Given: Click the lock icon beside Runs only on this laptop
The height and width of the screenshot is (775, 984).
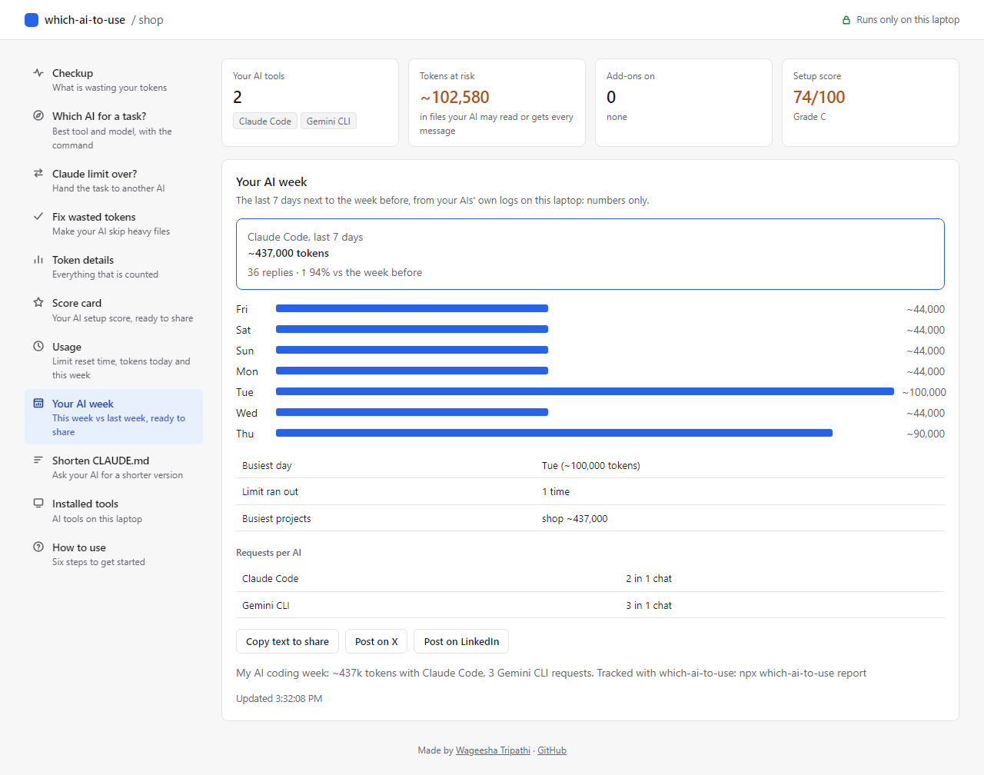Looking at the screenshot, I should point(846,20).
